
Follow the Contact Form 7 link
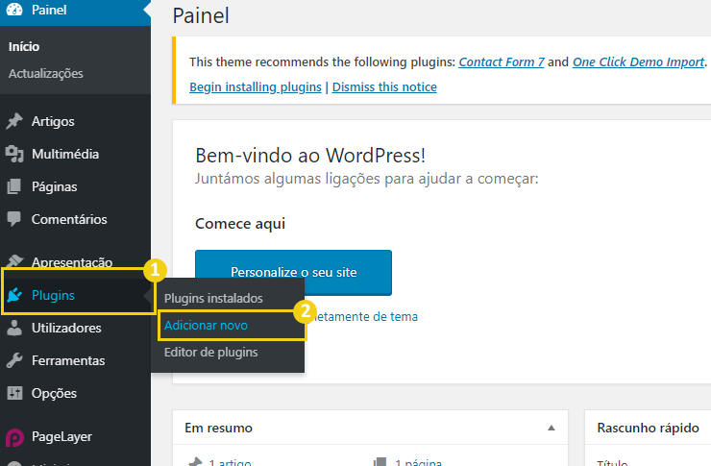501,62
